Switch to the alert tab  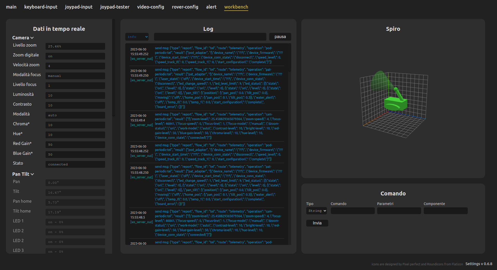(211, 7)
